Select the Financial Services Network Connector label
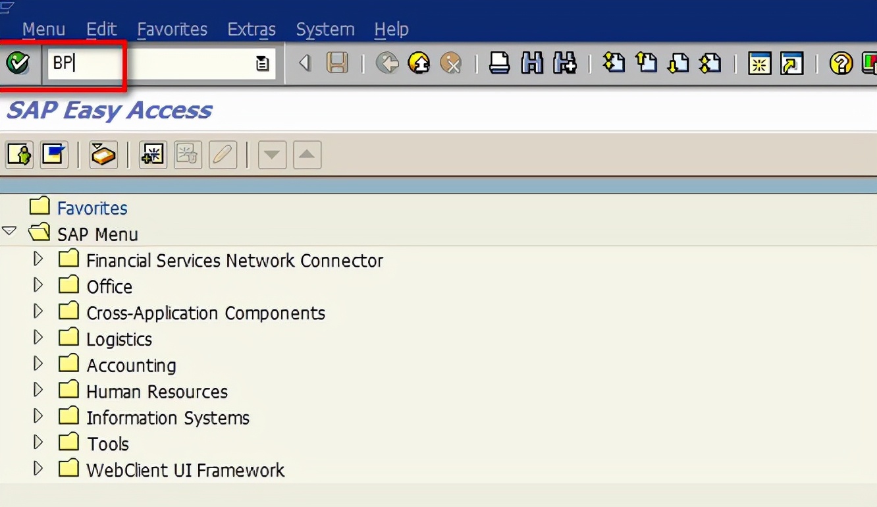 click(x=234, y=261)
